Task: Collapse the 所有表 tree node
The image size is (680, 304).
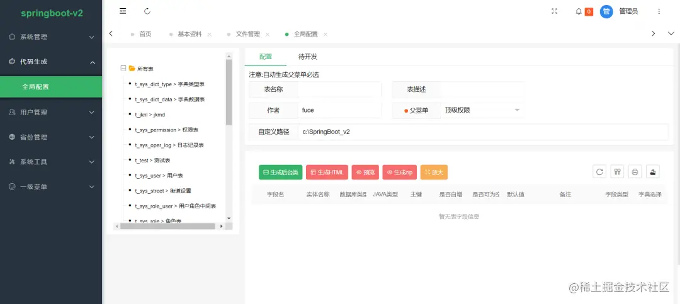Action: coord(123,69)
